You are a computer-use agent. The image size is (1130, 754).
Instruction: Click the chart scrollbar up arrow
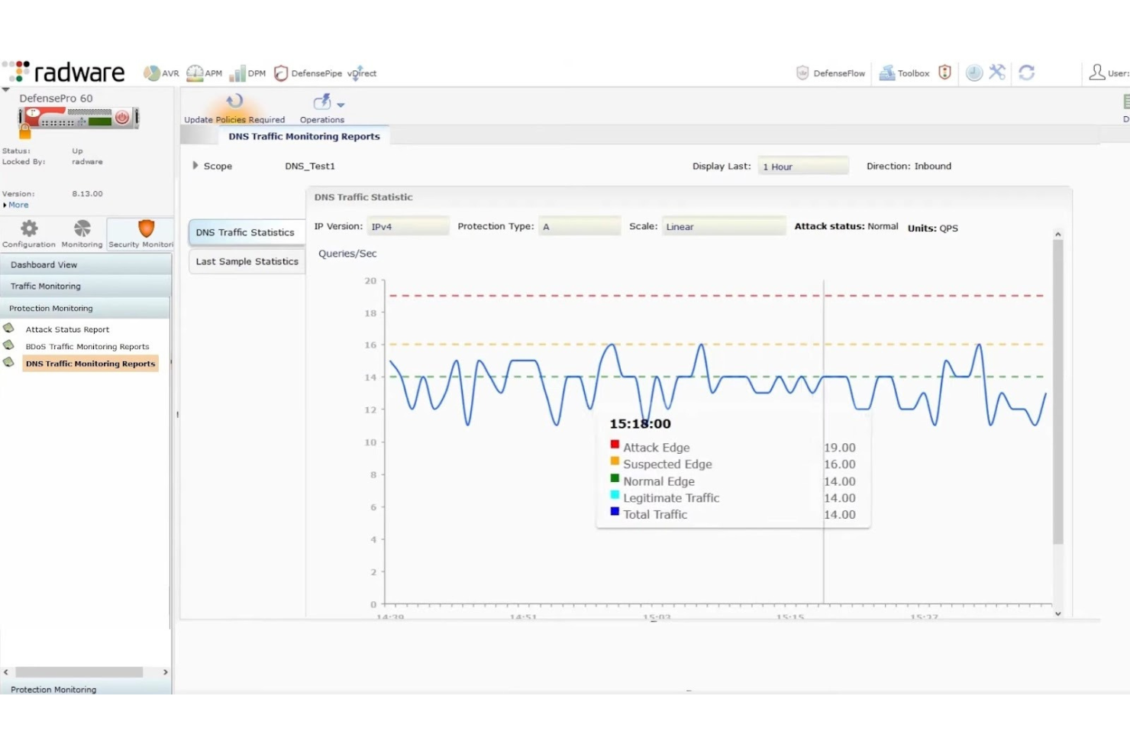[x=1057, y=234]
